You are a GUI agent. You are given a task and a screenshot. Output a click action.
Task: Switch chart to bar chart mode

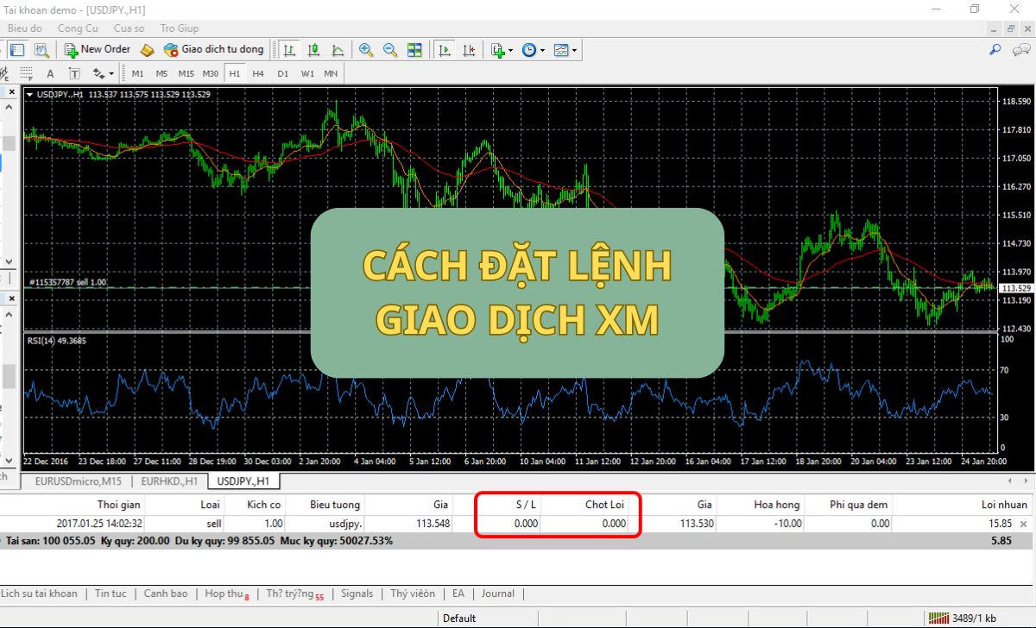(290, 50)
